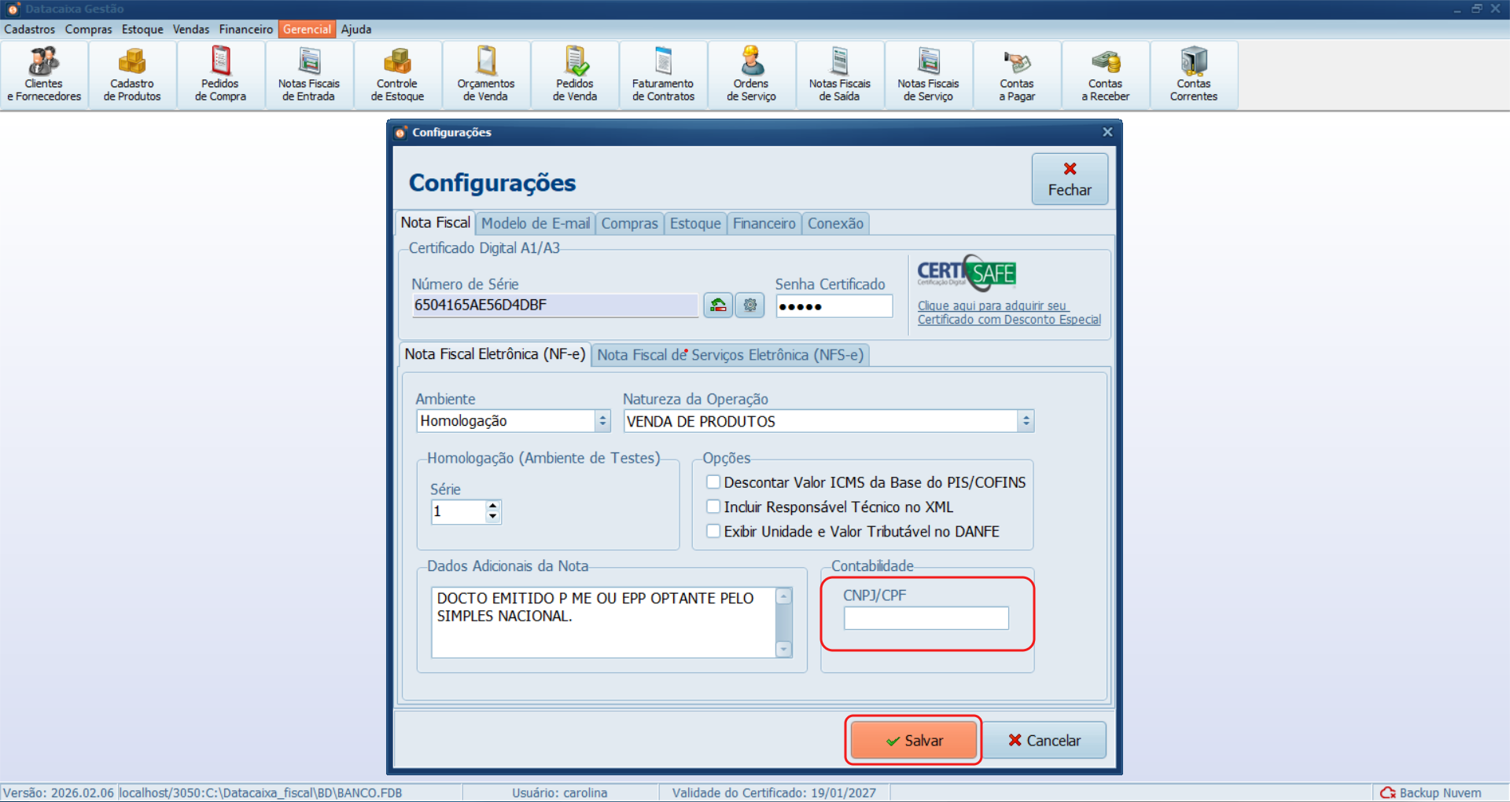The width and height of the screenshot is (1510, 802).
Task: Click the CNPJ/CPF input field
Action: pyautogui.click(x=926, y=618)
